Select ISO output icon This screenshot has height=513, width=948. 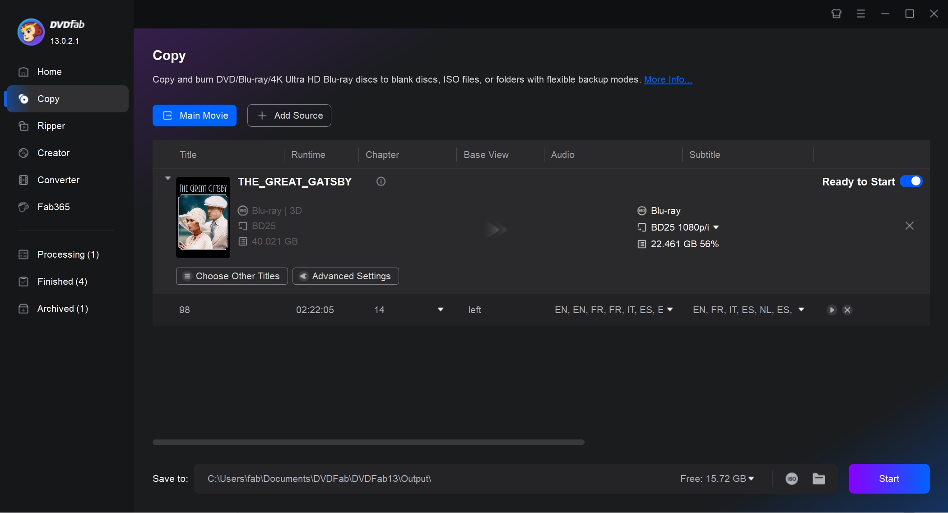792,479
